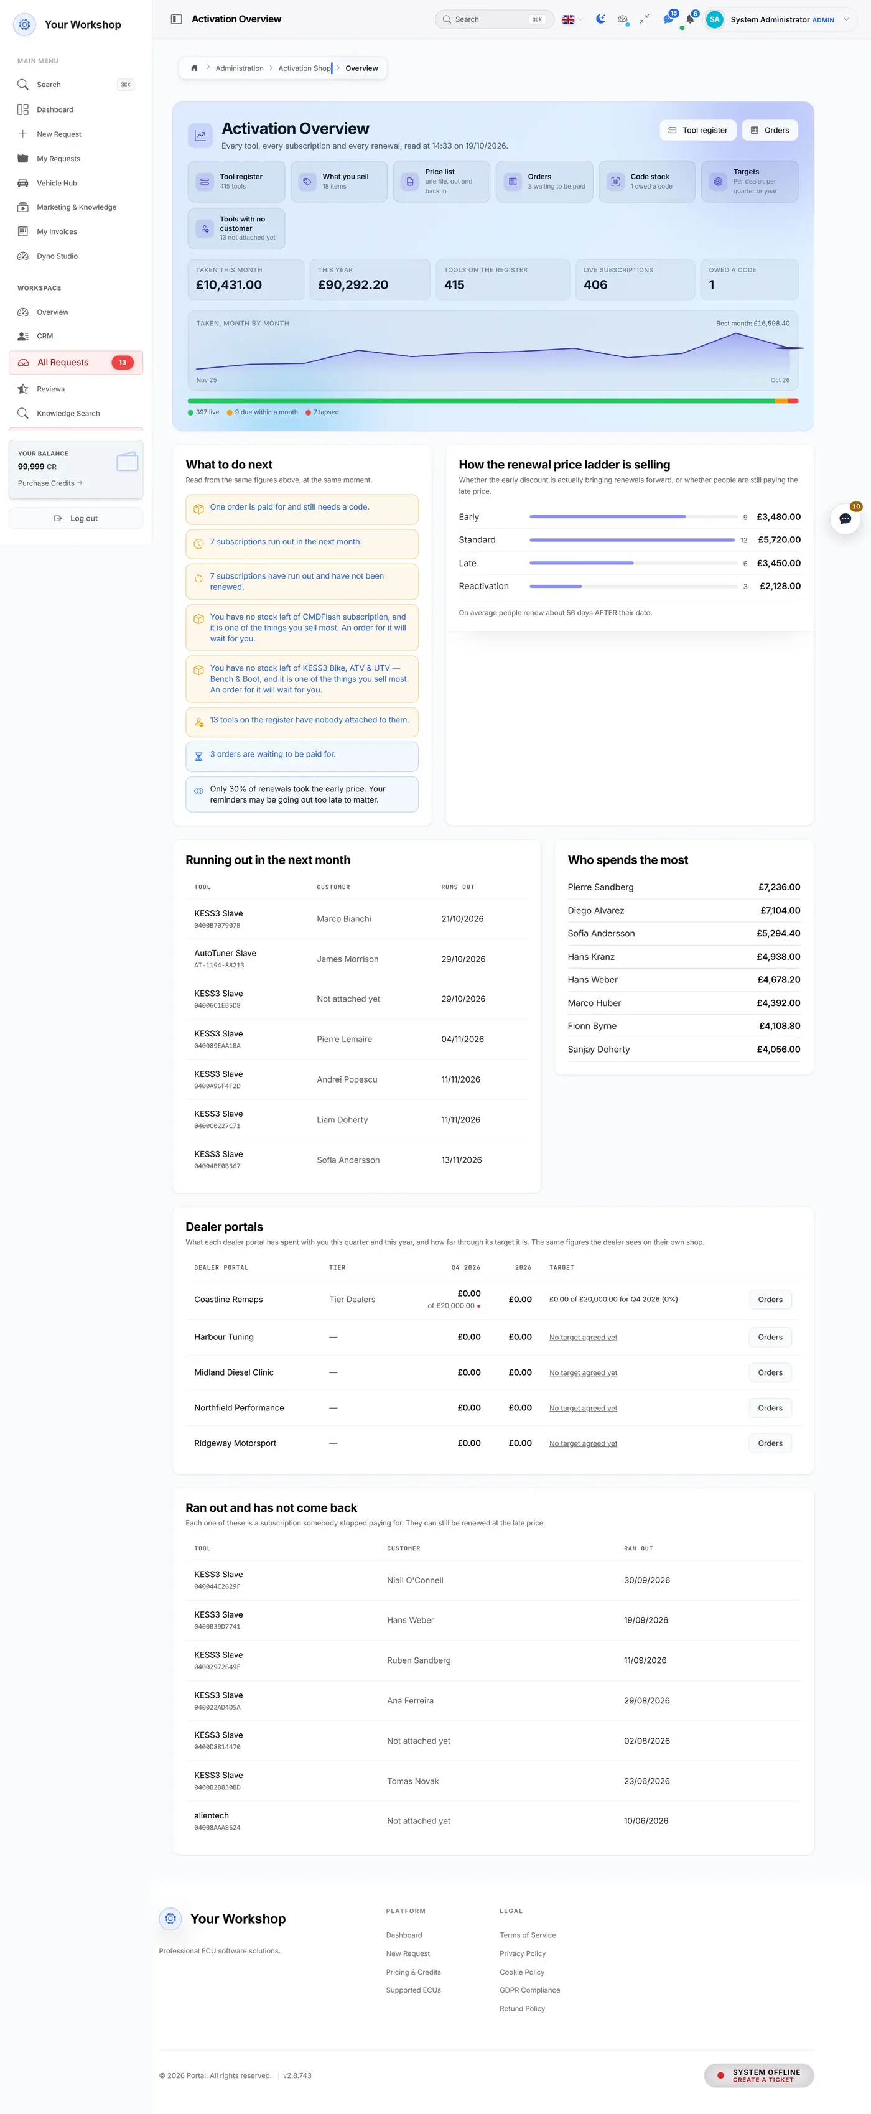This screenshot has width=871, height=2114.
Task: Click the collapse fullscreen arrows icon
Action: point(645,19)
